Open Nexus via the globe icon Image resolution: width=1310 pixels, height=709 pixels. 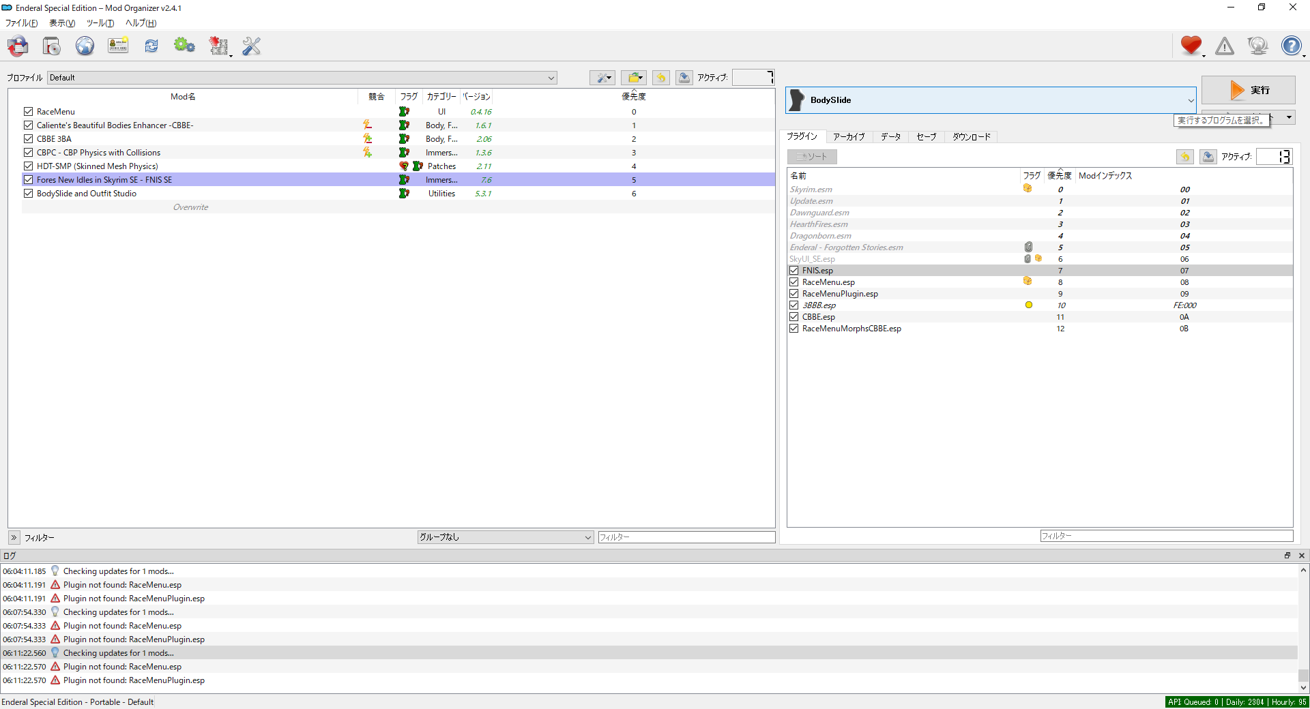[85, 46]
